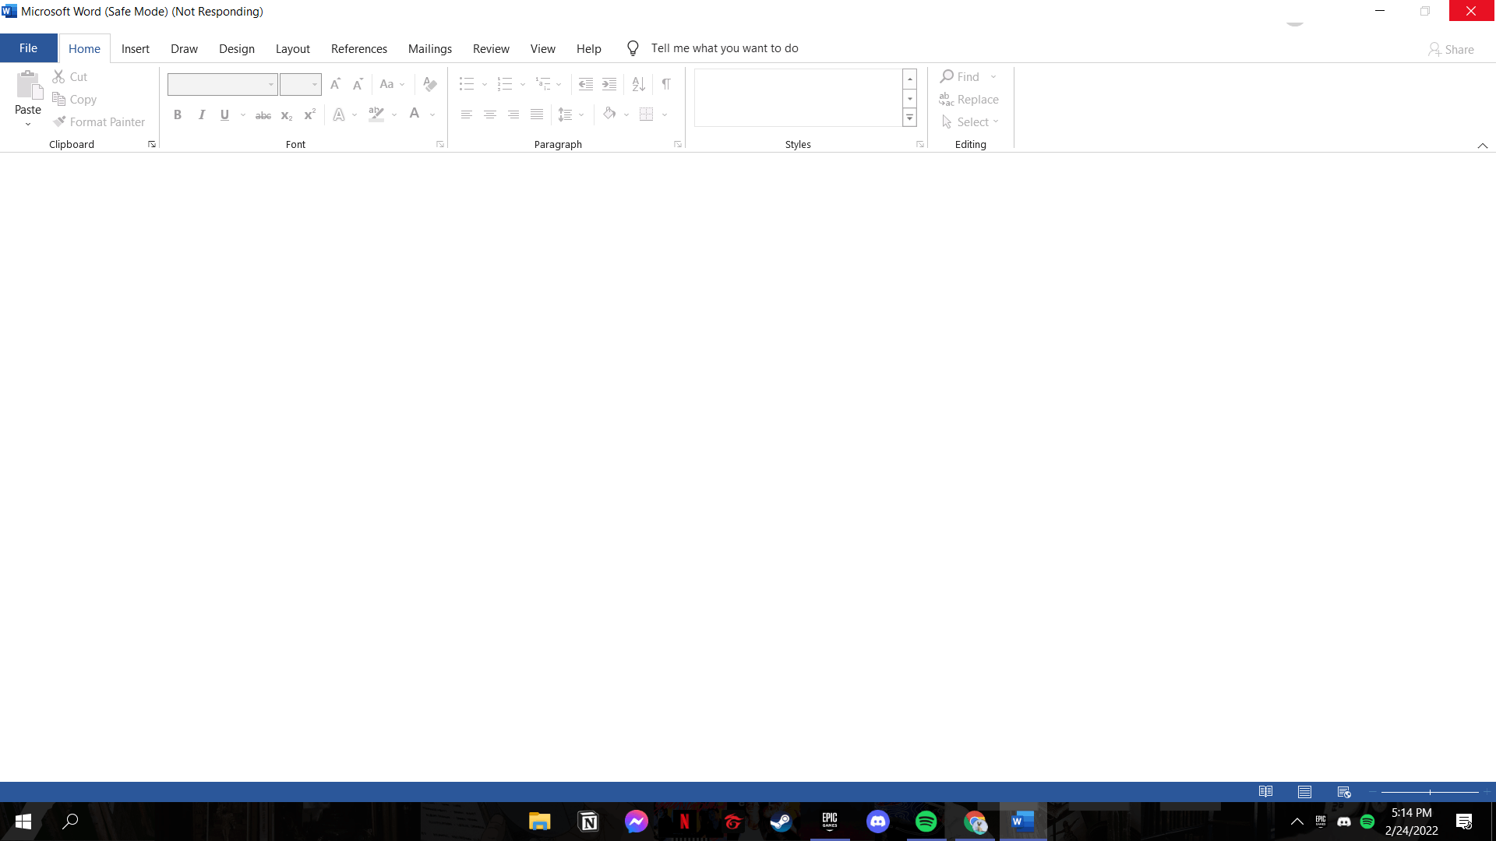1496x841 pixels.
Task: Click the Show/Hide paragraph marks icon
Action: coord(666,84)
